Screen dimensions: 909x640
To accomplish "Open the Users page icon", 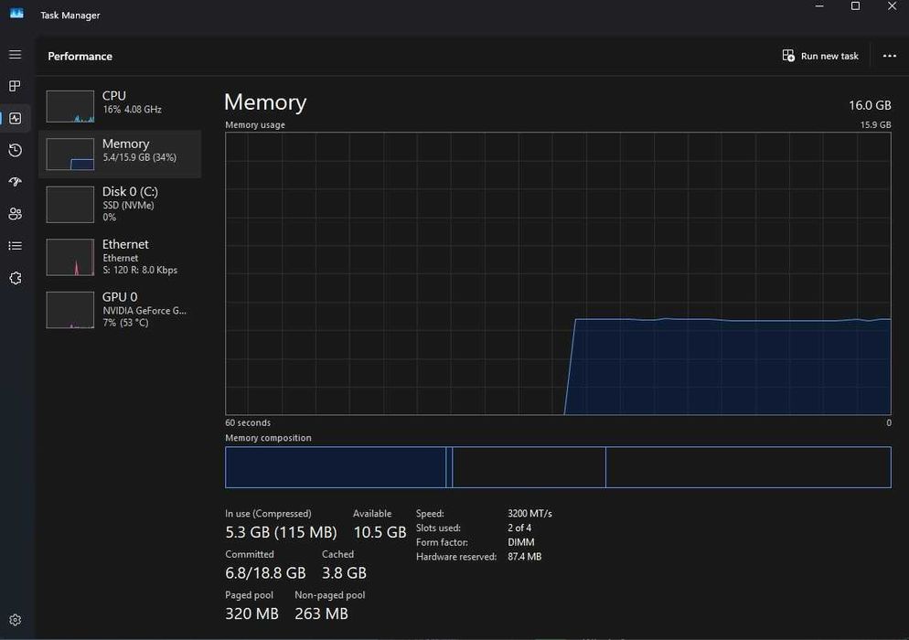I will point(15,214).
